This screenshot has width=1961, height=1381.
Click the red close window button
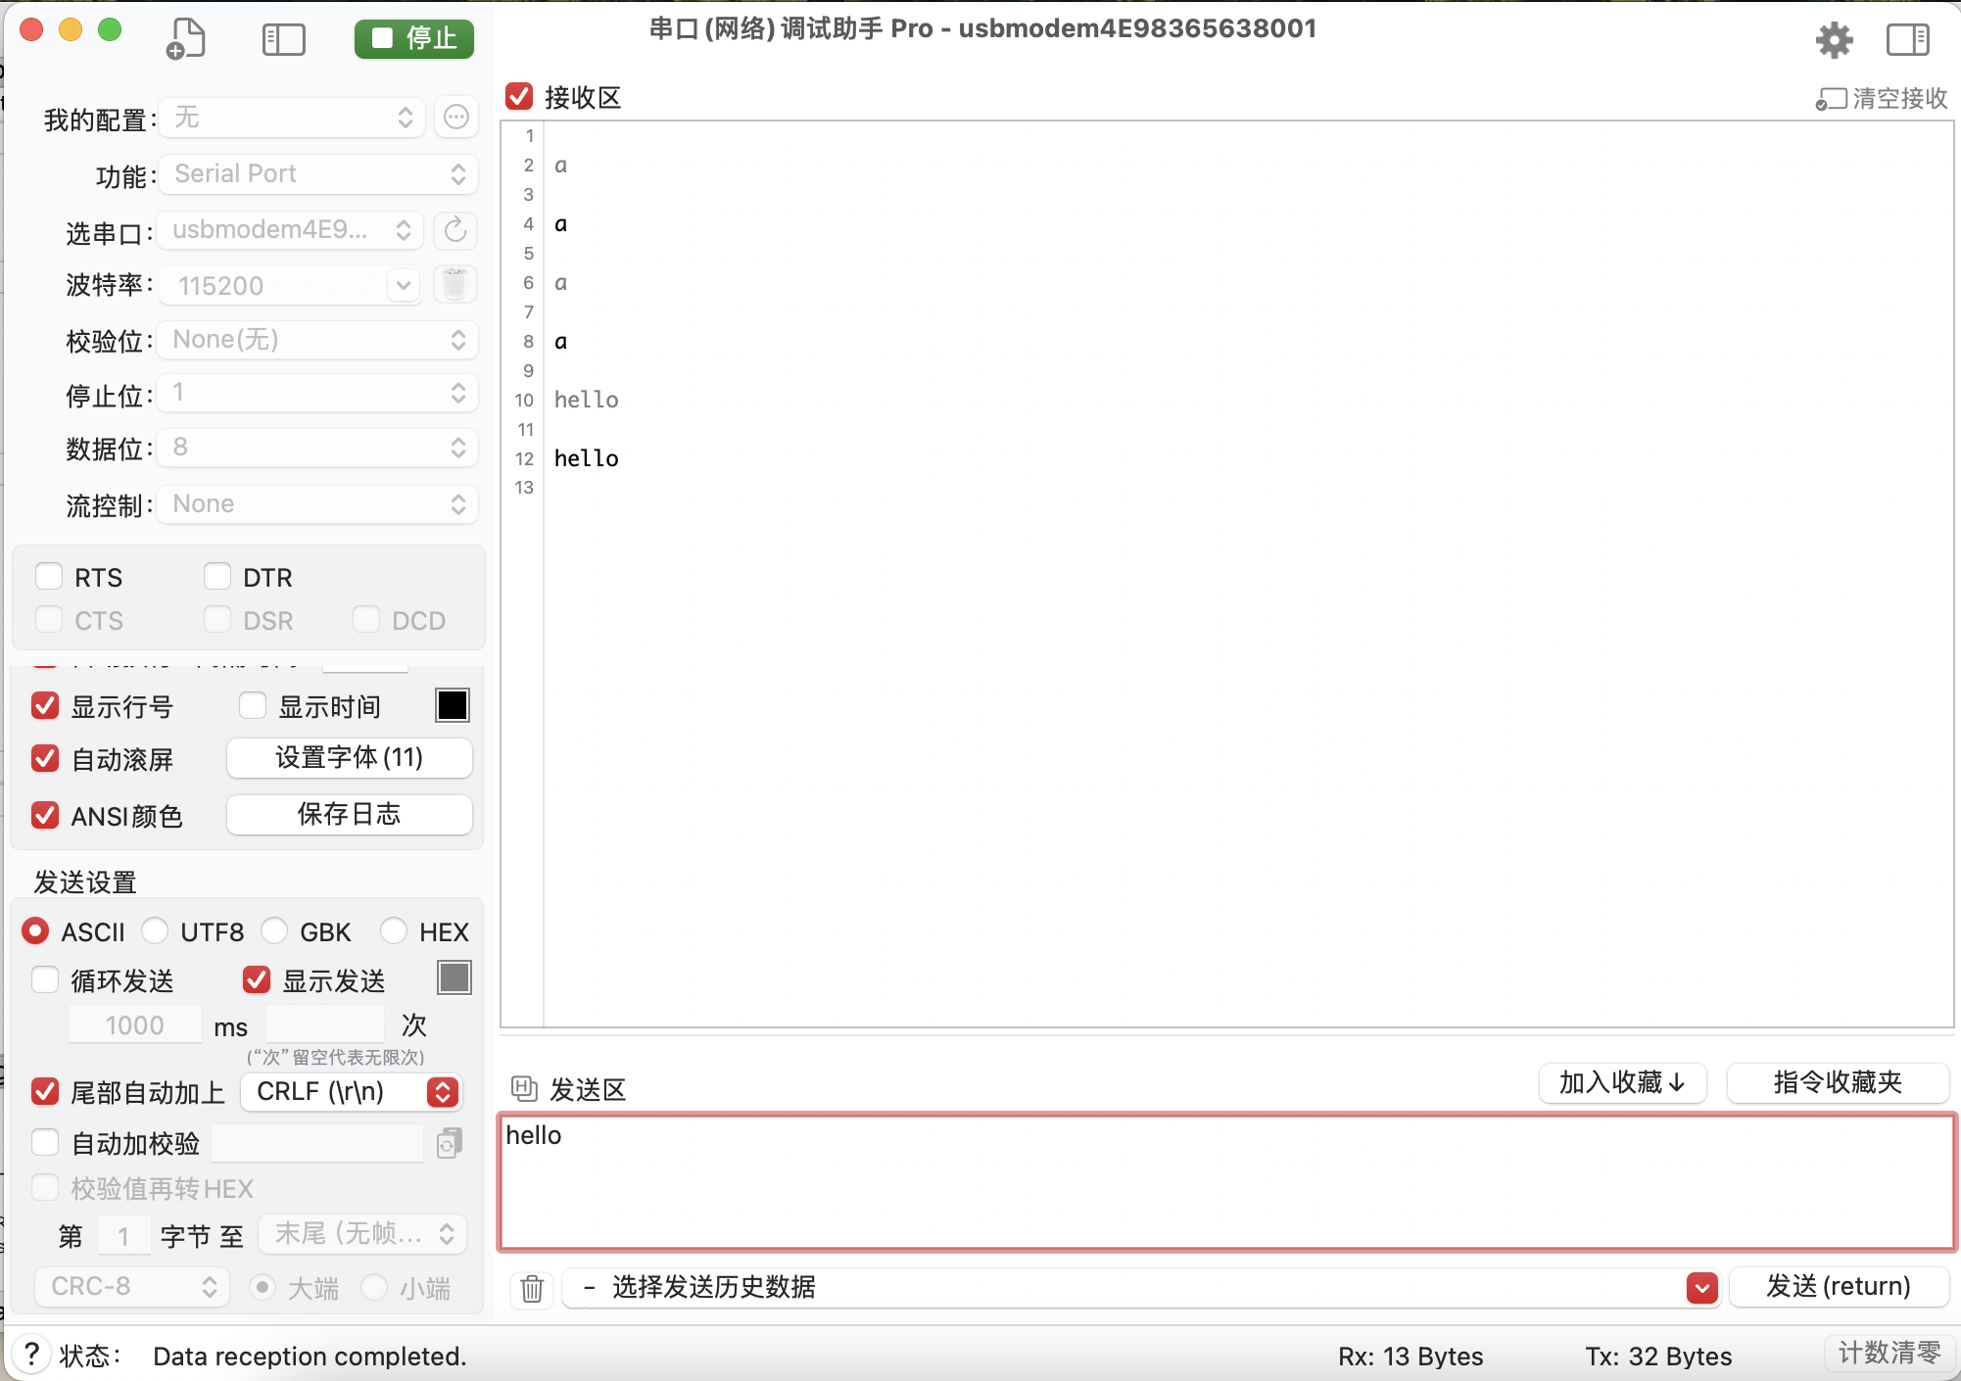tap(31, 29)
